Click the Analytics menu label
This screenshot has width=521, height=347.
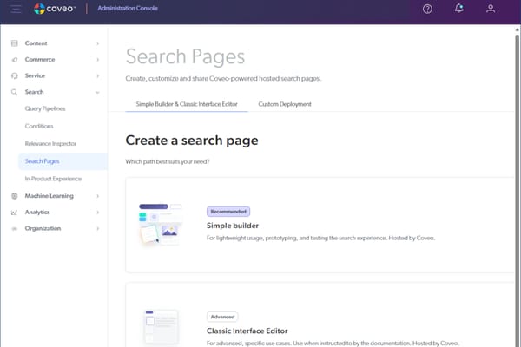(x=37, y=213)
